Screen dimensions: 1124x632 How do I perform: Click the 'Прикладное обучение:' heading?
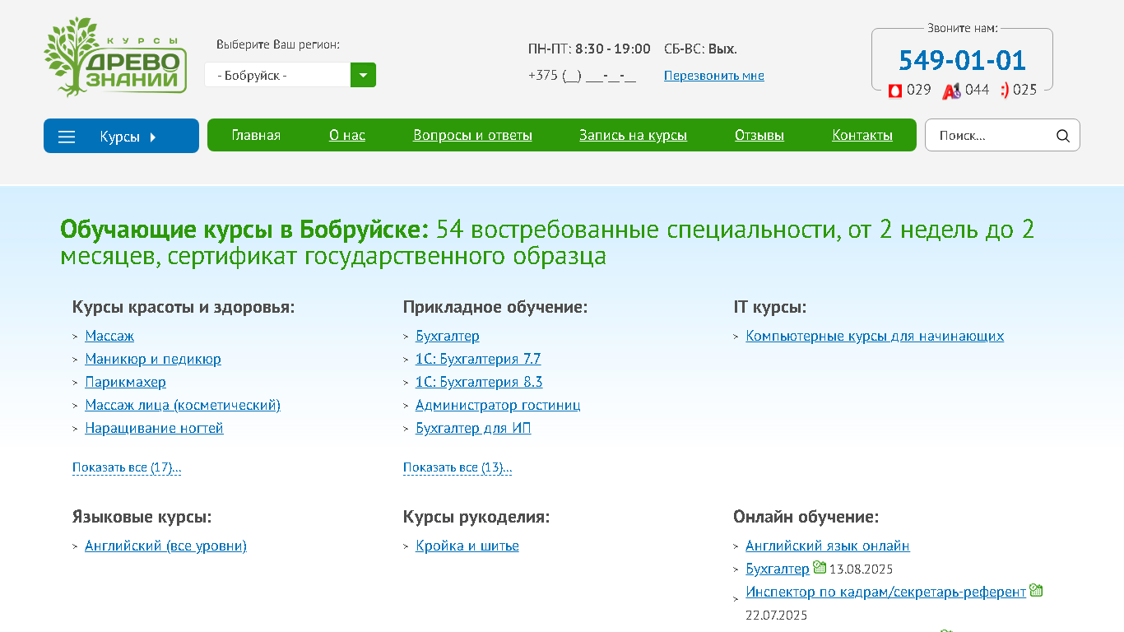(x=495, y=307)
